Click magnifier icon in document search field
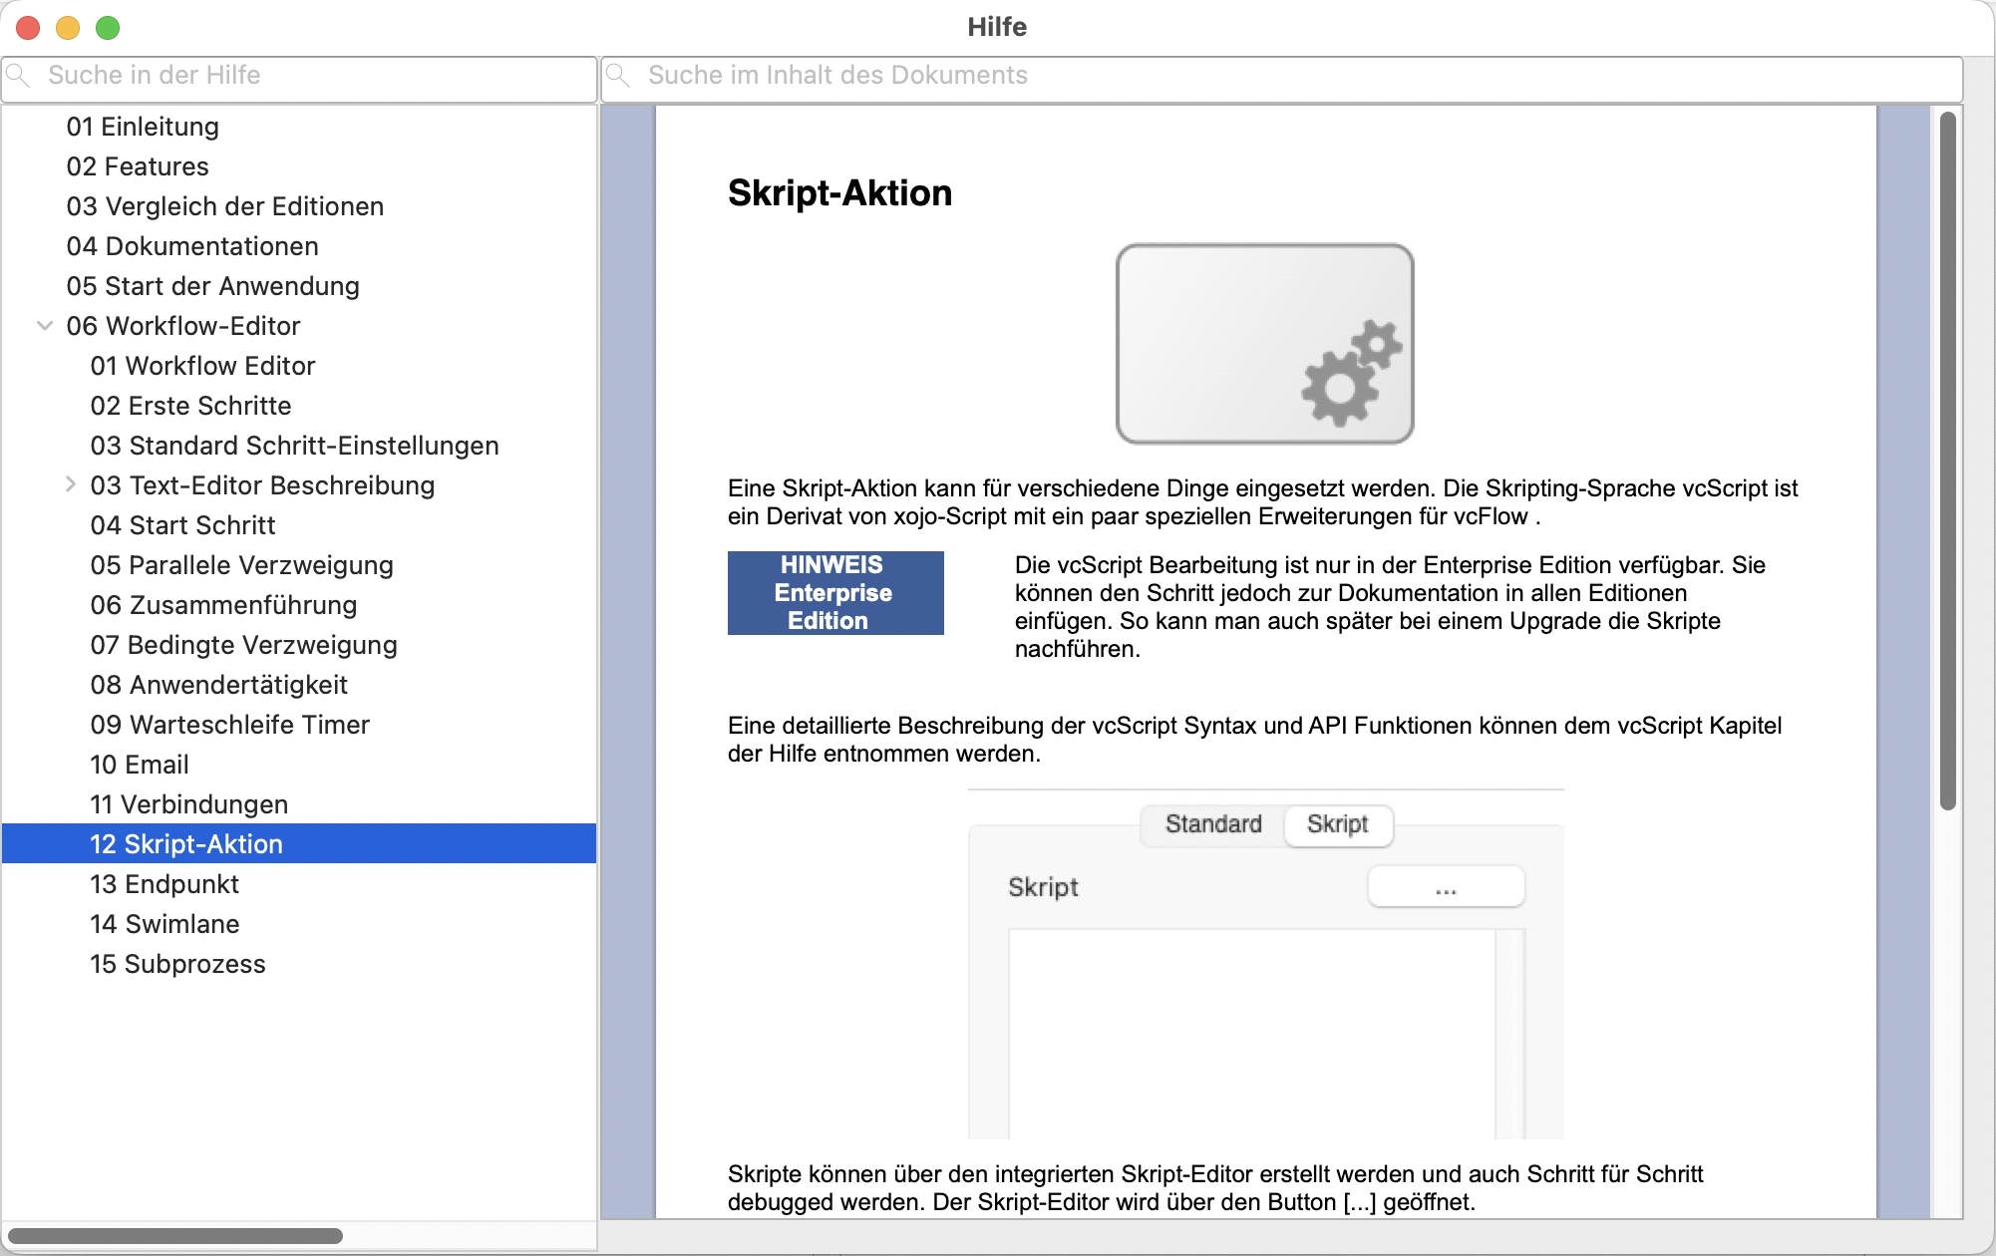1996x1256 pixels. pyautogui.click(x=619, y=75)
